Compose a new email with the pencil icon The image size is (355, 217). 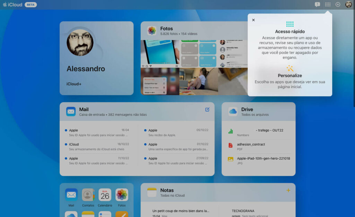pyautogui.click(x=207, y=109)
